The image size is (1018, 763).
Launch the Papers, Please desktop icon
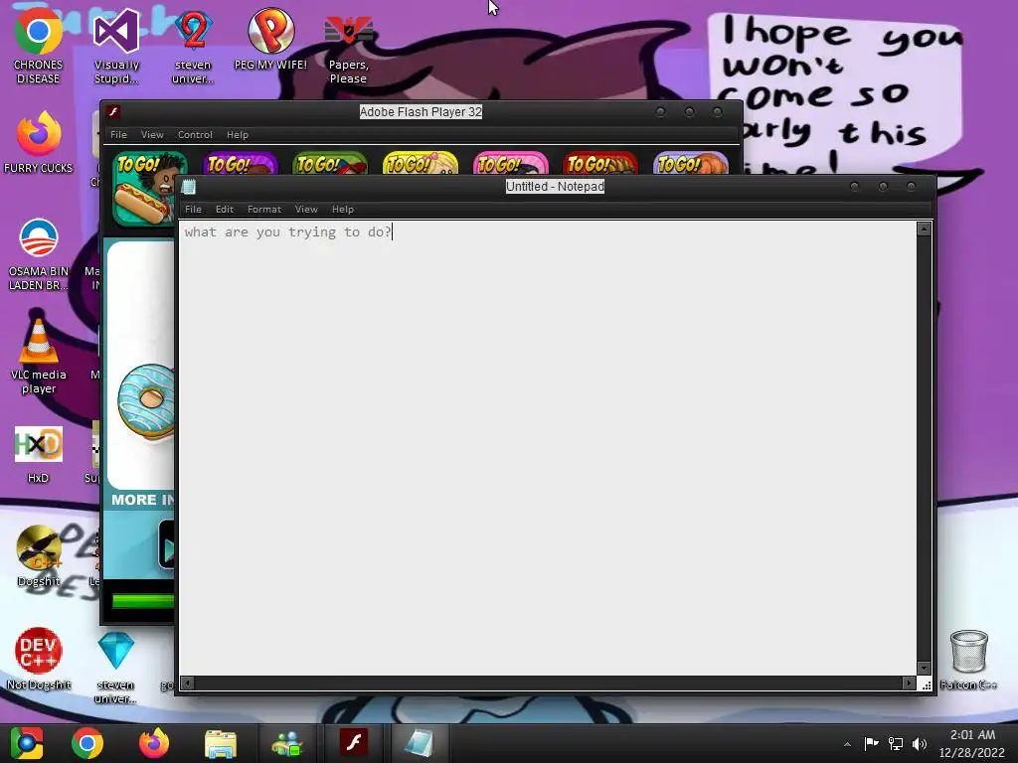tap(348, 49)
